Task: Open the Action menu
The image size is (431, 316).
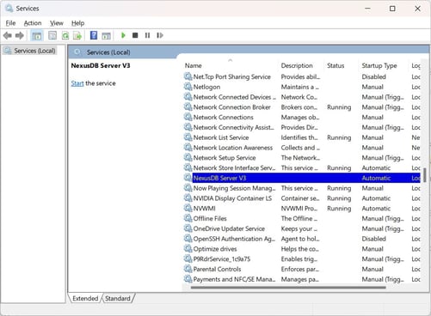Action: tap(33, 23)
